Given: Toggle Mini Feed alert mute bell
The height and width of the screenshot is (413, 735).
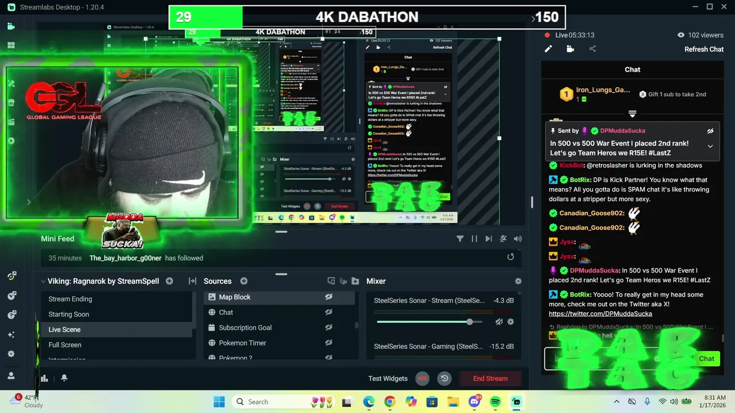Looking at the screenshot, I should coord(503,239).
